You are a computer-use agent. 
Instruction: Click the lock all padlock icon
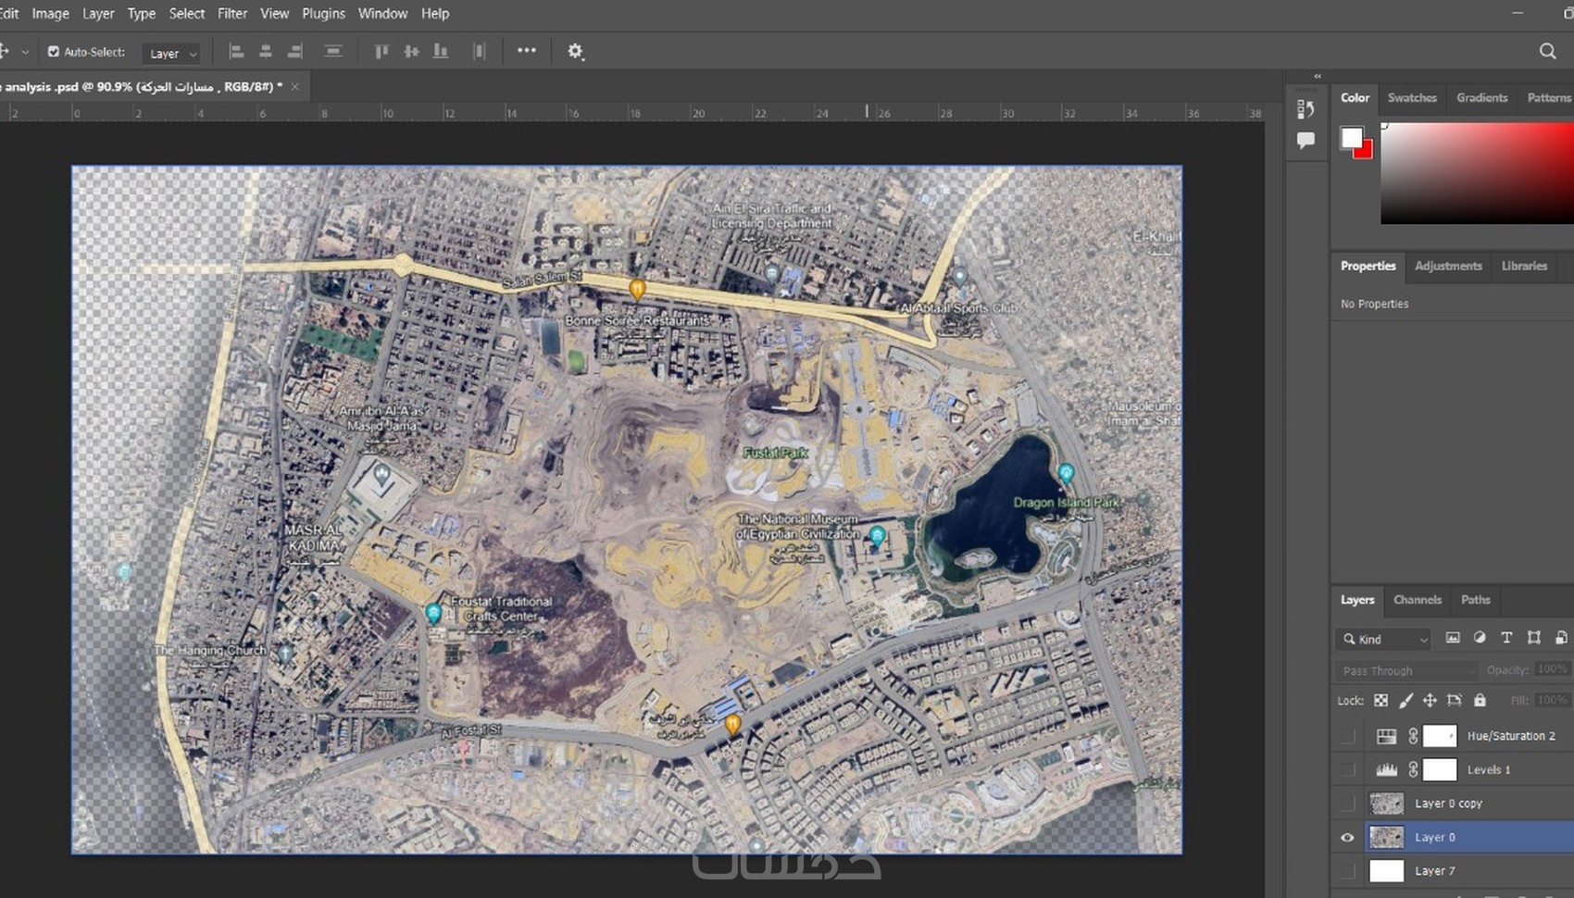(x=1480, y=701)
